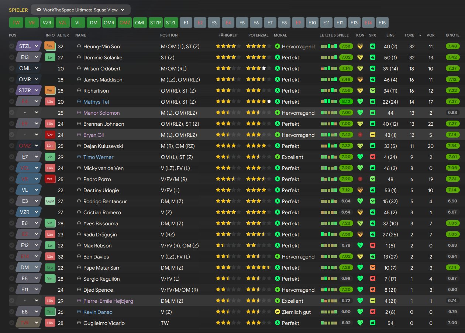Open the empty position dropdown for Manor Solomon

coord(29,113)
